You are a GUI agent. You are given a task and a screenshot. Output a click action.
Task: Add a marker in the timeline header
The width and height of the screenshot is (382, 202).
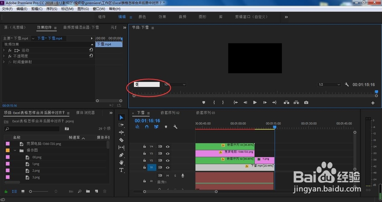[x=166, y=127]
